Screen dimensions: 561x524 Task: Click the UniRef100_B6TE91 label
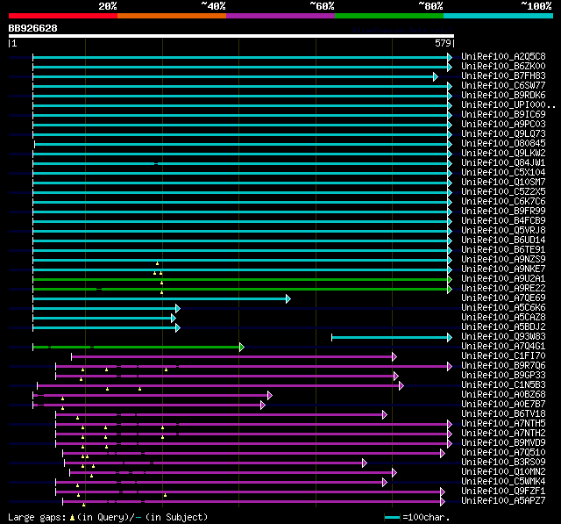click(x=503, y=250)
